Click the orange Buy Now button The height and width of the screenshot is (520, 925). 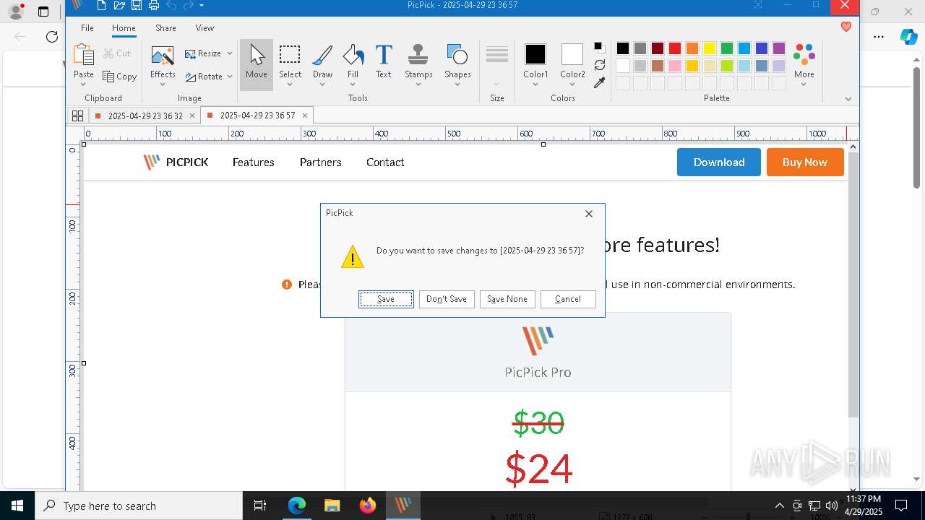pos(805,162)
